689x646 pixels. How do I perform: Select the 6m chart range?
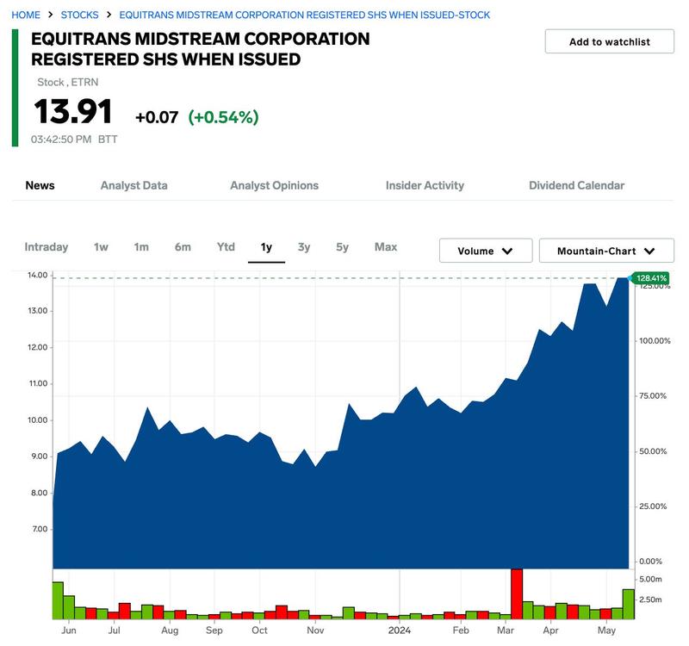(183, 247)
